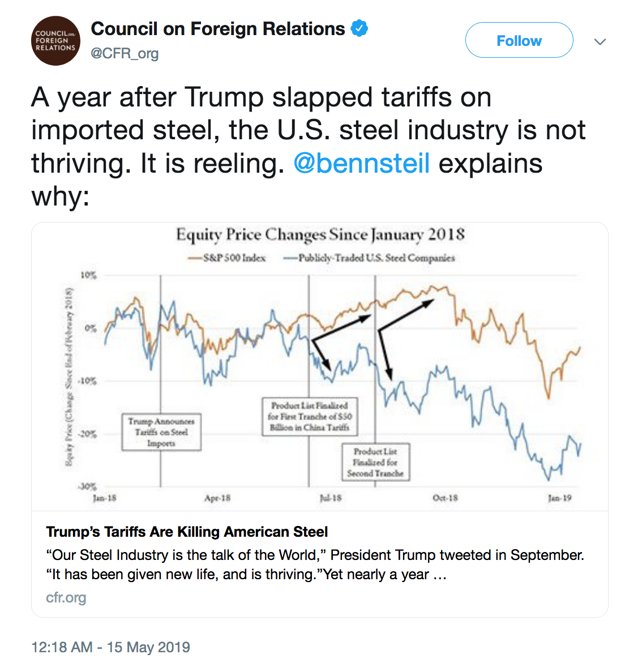Click the 'First Tranche of $50 Billion' annotation box
This screenshot has height=663, width=638.
tap(310, 416)
